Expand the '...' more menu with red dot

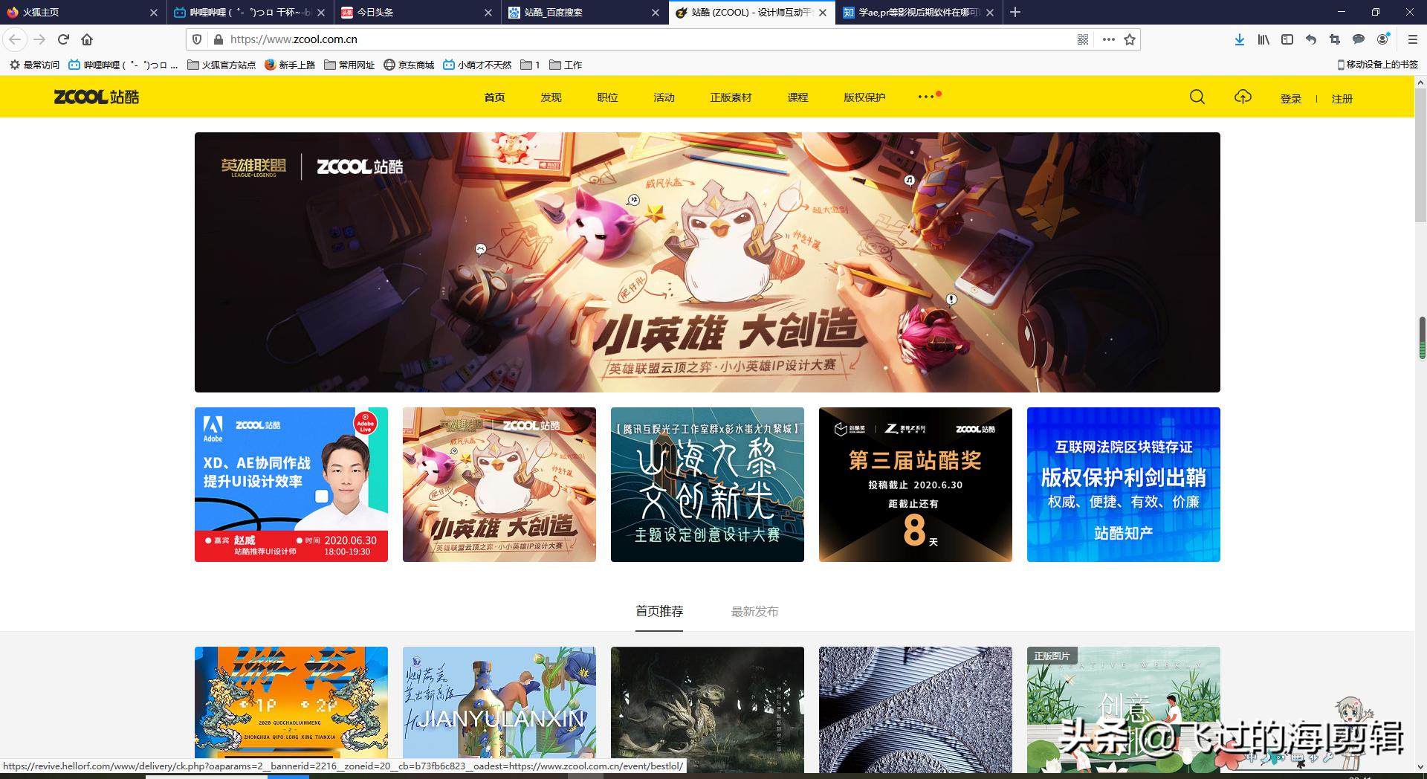click(x=925, y=97)
